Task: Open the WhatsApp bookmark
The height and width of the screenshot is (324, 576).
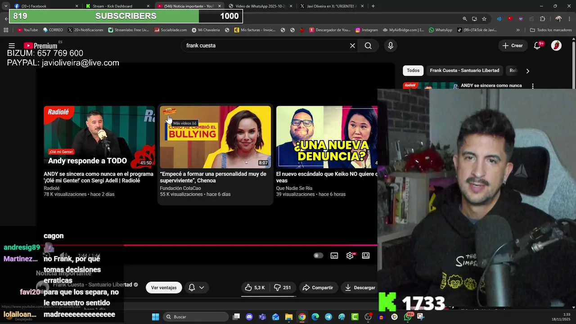Action: (441, 30)
